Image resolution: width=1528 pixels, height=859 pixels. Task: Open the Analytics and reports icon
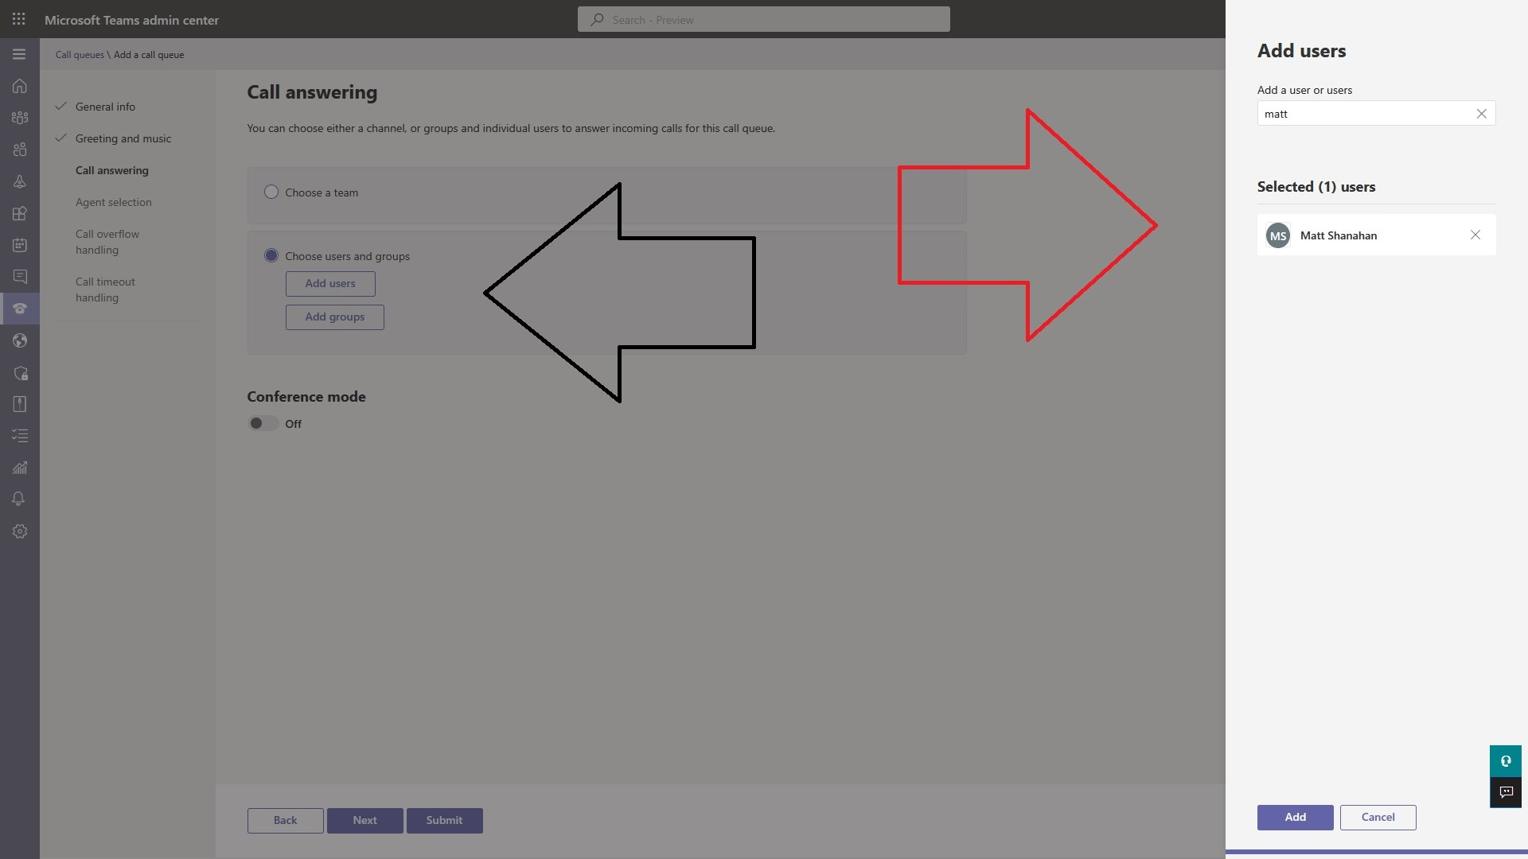(20, 468)
